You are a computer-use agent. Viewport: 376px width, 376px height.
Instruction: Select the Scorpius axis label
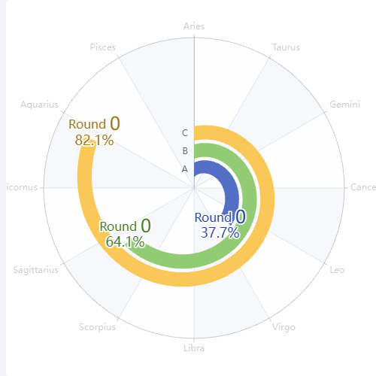(x=98, y=327)
